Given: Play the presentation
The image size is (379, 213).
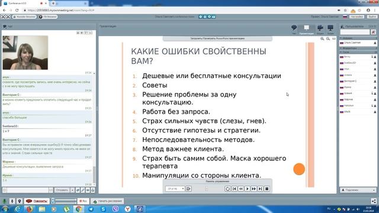Looking at the screenshot, I should [x=247, y=189].
